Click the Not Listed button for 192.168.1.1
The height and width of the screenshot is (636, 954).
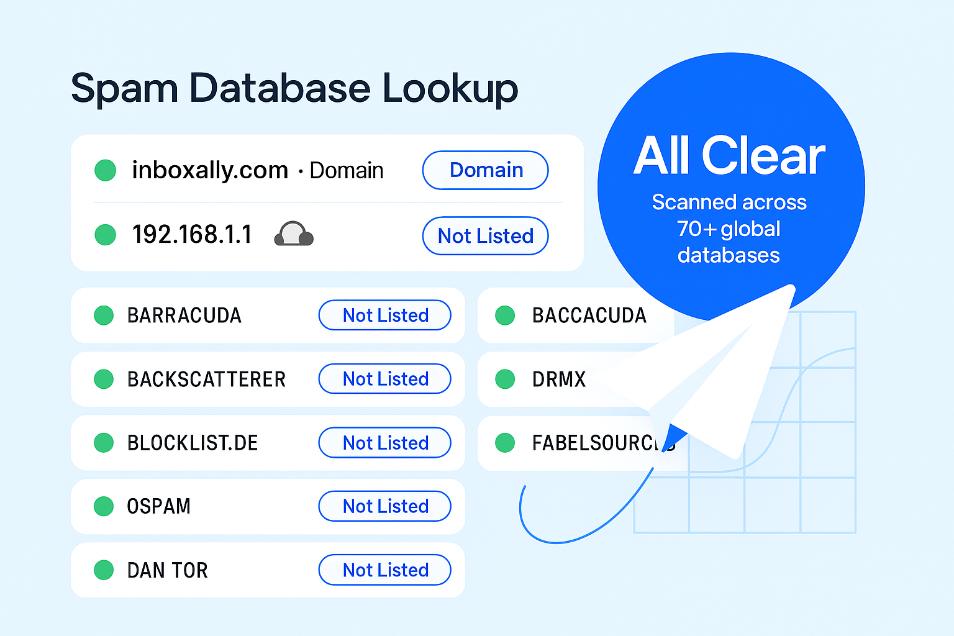click(485, 236)
